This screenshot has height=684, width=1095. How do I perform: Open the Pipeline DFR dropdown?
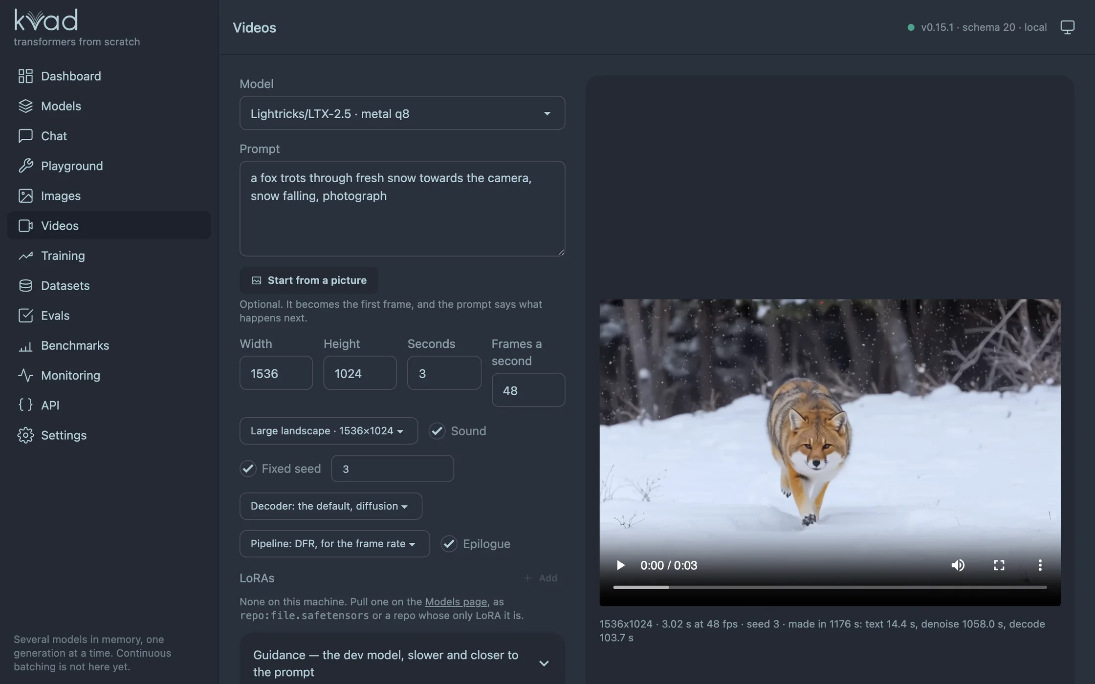334,544
